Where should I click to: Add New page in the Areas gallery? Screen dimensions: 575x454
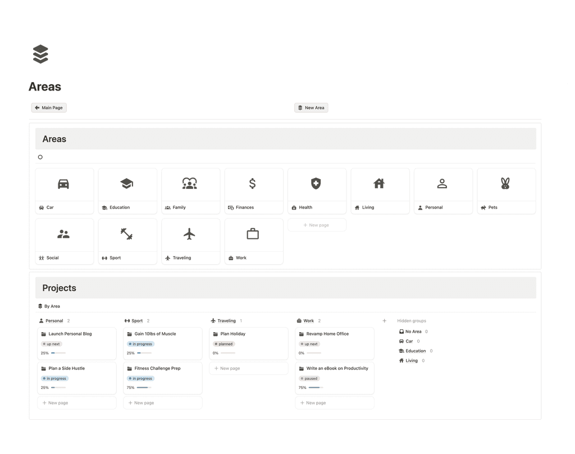(x=317, y=225)
